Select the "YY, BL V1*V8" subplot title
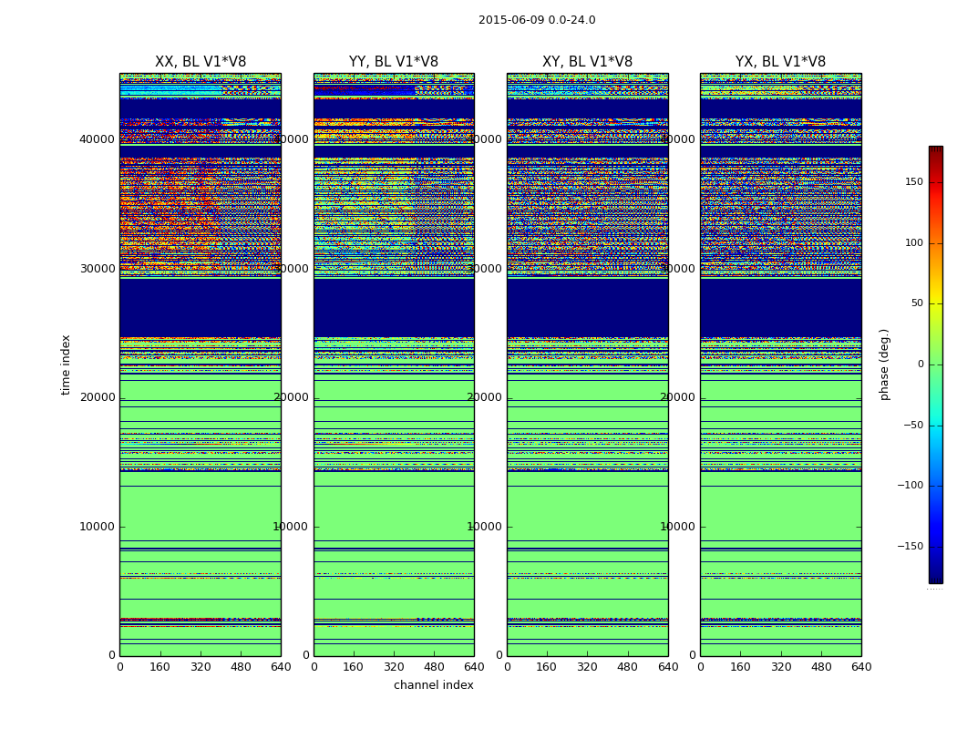The image size is (957, 729). pos(393,62)
